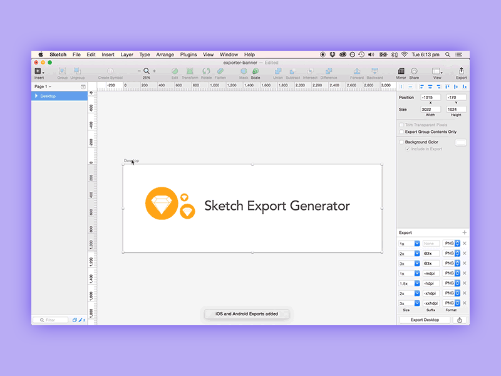Click the distribute horizontally icon
Image resolution: width=501 pixels, height=376 pixels.
[x=401, y=86]
